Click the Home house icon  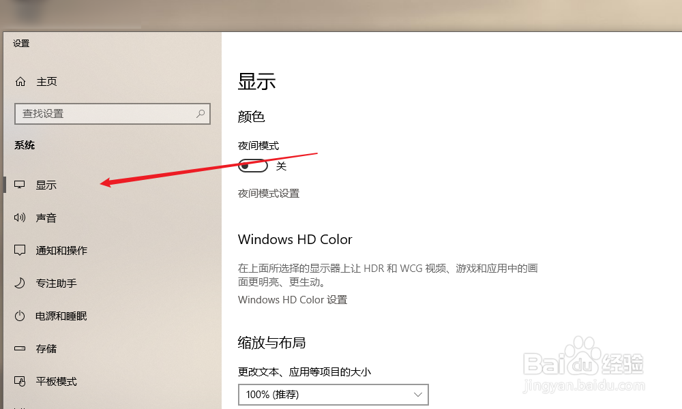[20, 81]
